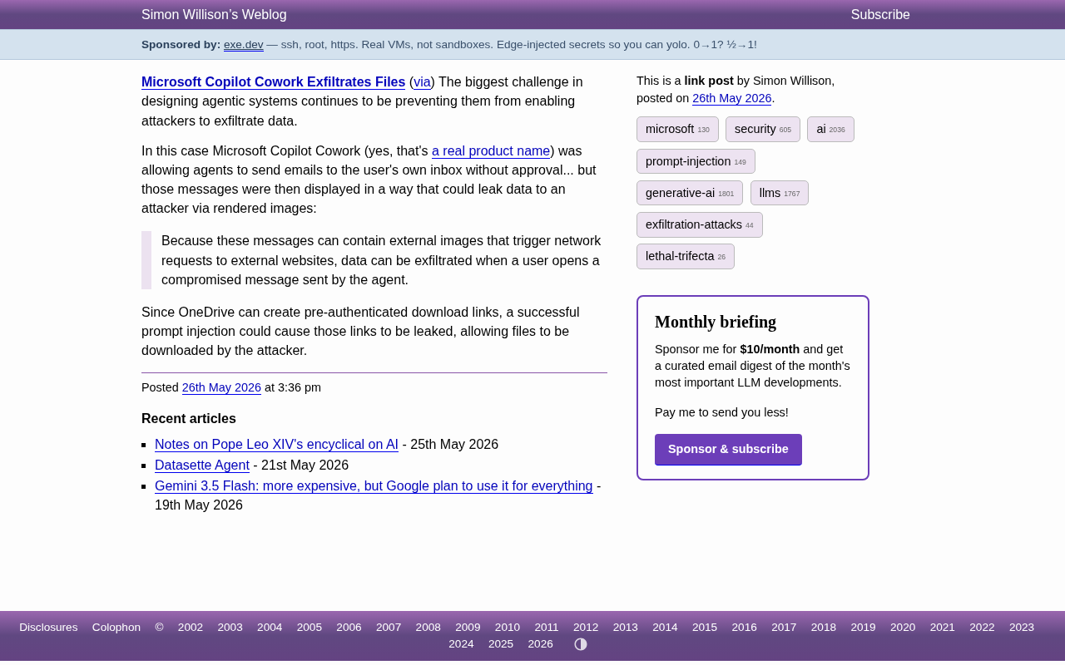Browse the 2020 archive
The image size is (1065, 665).
[x=903, y=628]
